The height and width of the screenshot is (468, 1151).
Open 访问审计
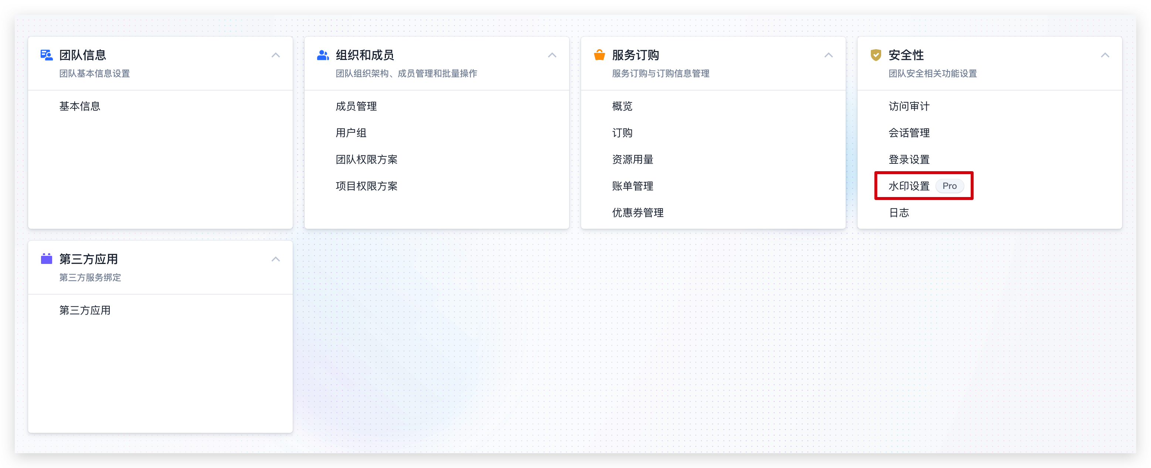point(909,106)
